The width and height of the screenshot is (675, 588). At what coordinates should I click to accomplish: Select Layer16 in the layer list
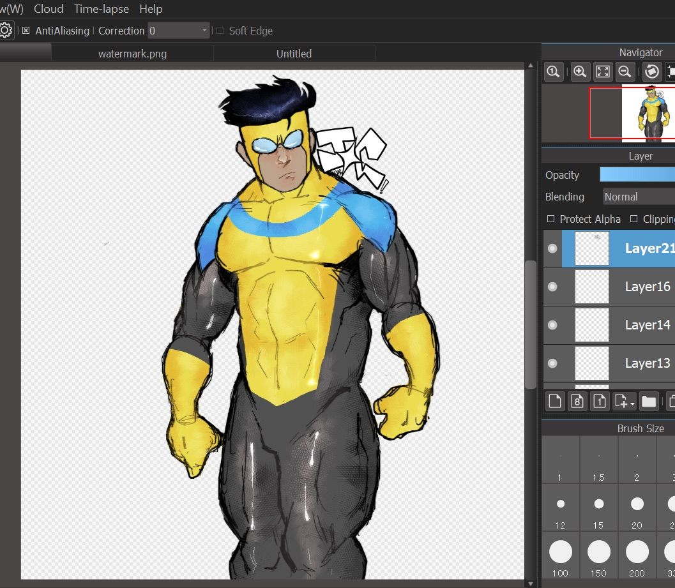609,287
